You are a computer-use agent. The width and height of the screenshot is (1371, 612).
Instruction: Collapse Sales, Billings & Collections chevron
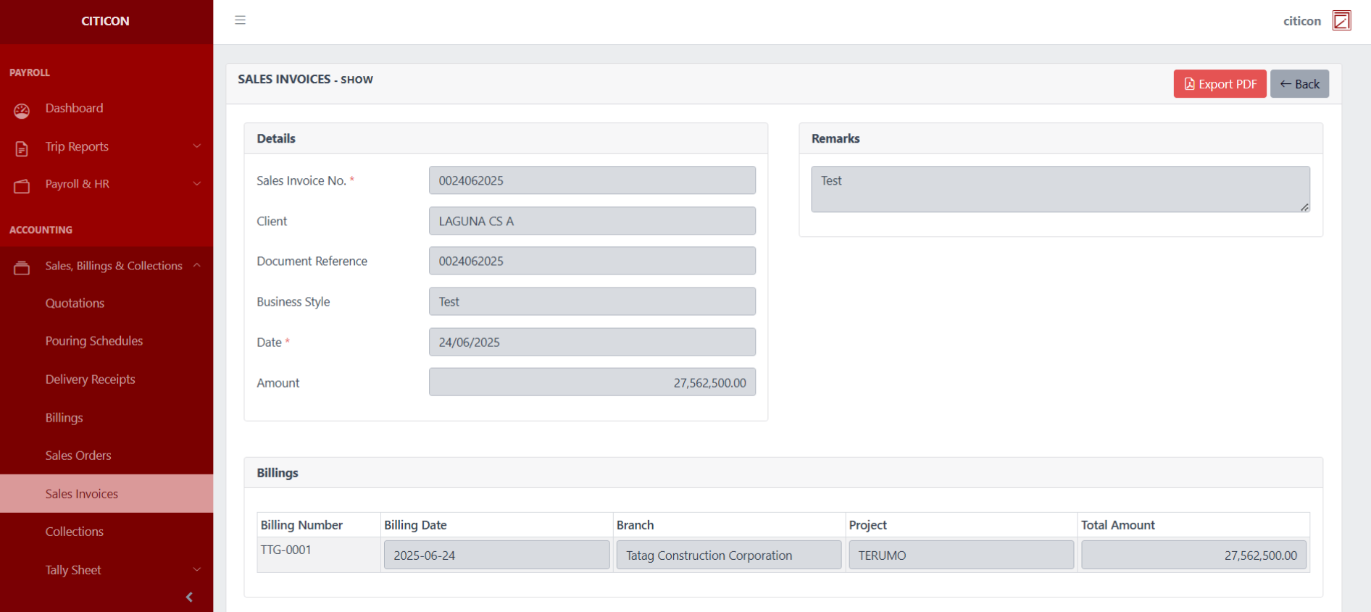197,266
